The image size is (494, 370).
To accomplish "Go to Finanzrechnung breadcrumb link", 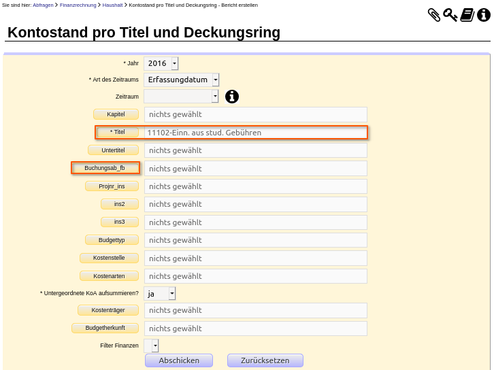I will click(x=78, y=5).
